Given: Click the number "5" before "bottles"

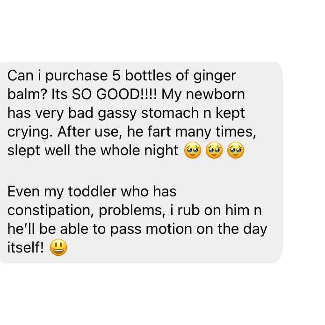Looking at the screenshot, I should point(116,75).
